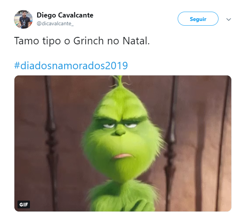Click the iron railing right of the Grinch
Image resolution: width=243 pixels, height=215 pixels.
[x=171, y=143]
